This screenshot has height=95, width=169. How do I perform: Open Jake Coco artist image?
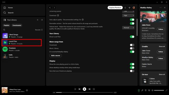(153, 16)
